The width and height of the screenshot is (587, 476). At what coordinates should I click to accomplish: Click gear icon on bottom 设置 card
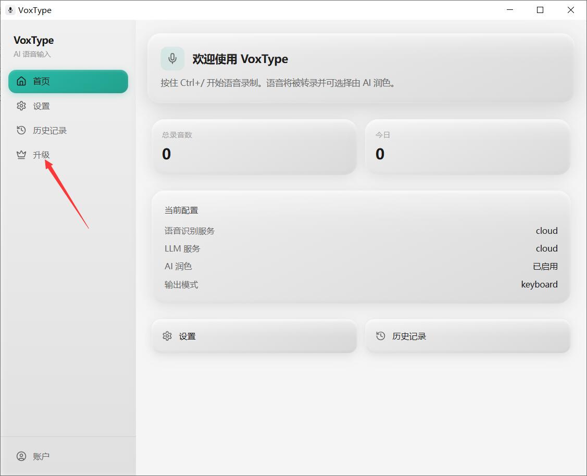tap(167, 336)
